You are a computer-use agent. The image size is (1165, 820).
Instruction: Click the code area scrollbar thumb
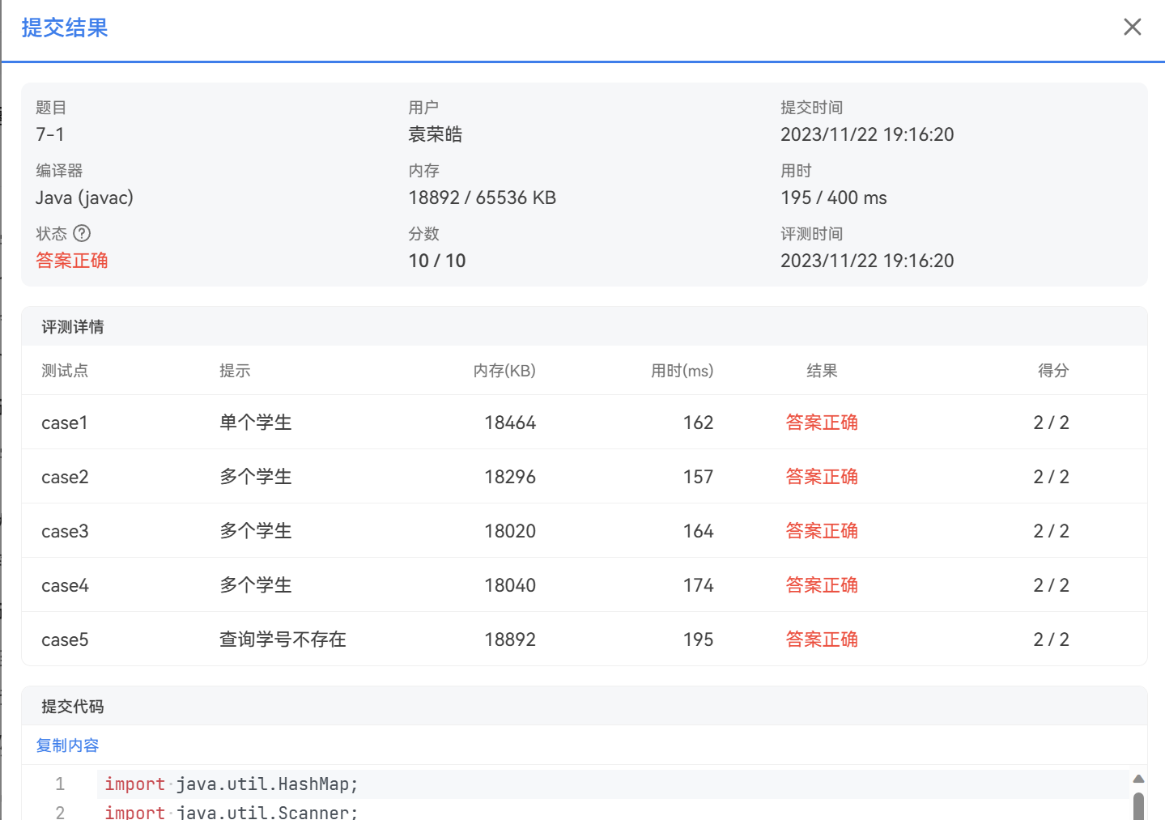point(1138,806)
